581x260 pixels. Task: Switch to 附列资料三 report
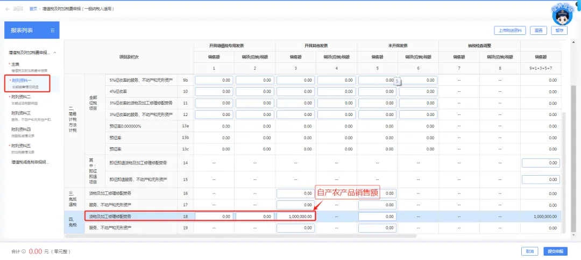[x=22, y=113]
